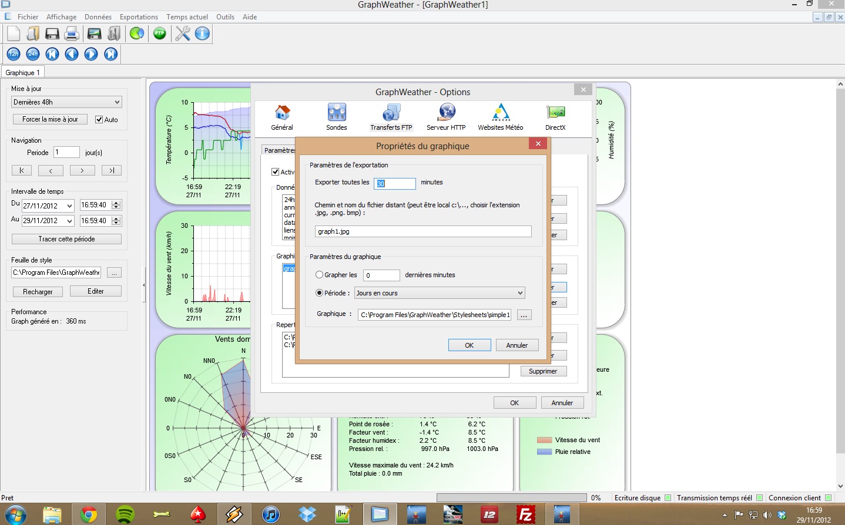Click the 'dernières minutes' number field

(381, 275)
